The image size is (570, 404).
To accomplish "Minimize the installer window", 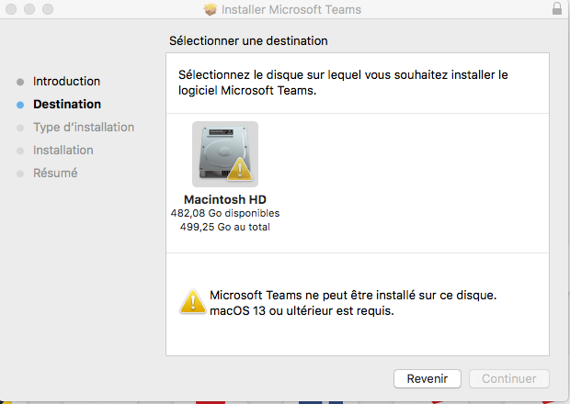I will [x=29, y=9].
